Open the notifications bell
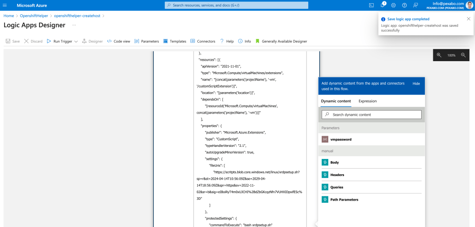475x227 pixels. click(383, 5)
